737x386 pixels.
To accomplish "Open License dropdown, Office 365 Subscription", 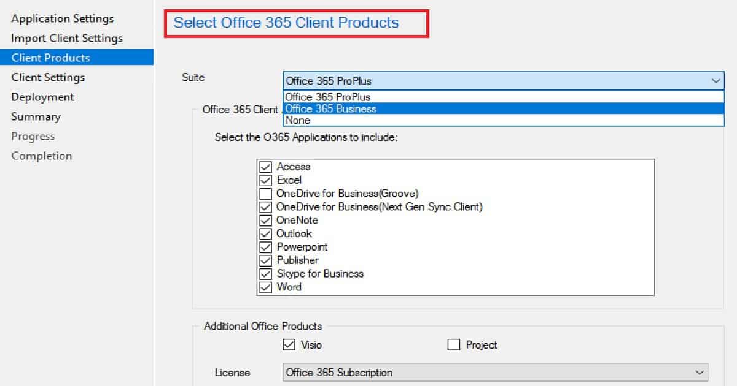I will (x=496, y=373).
